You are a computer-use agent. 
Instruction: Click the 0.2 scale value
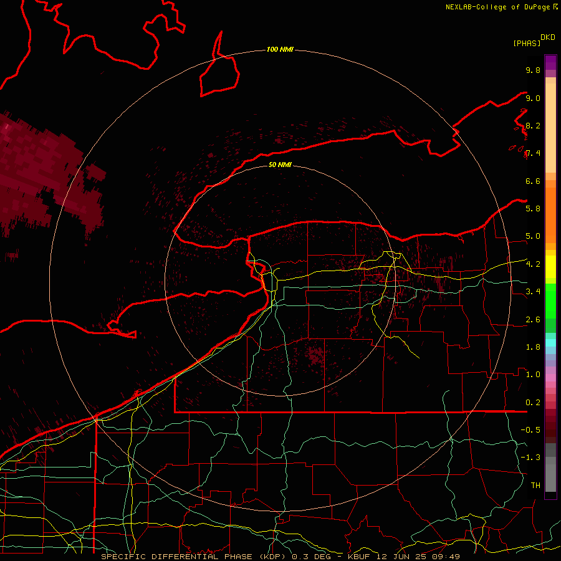coord(533,403)
